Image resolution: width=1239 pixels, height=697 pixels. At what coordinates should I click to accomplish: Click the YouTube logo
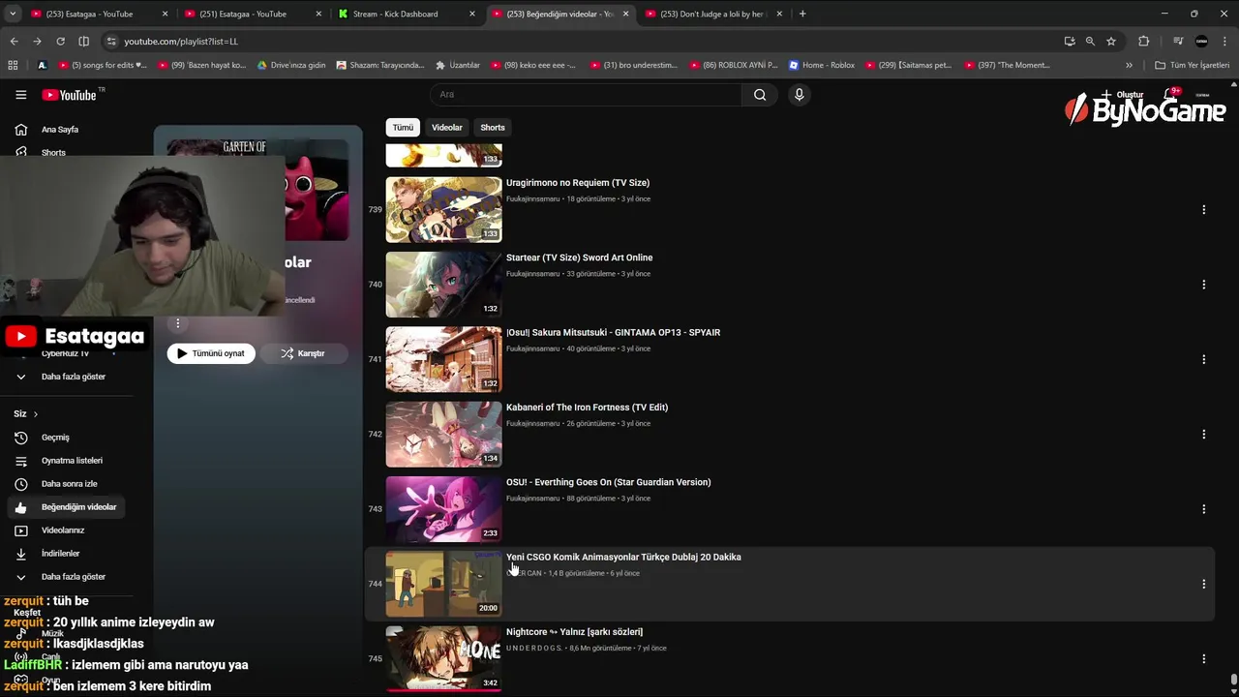[69, 95]
